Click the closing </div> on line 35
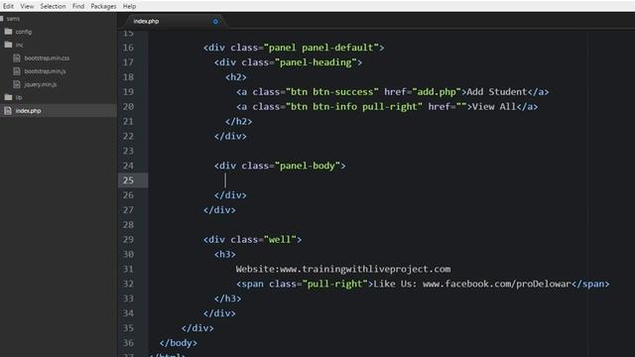Screen dimensions: 635x357 click(197, 328)
